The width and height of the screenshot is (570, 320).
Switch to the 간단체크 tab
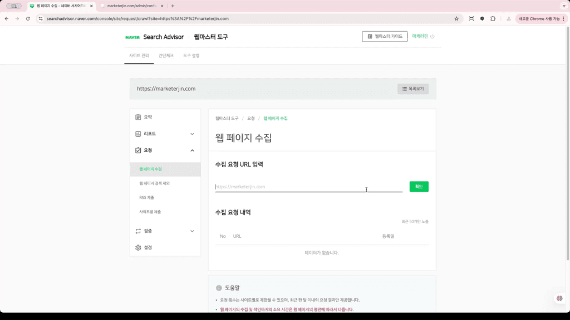[167, 56]
